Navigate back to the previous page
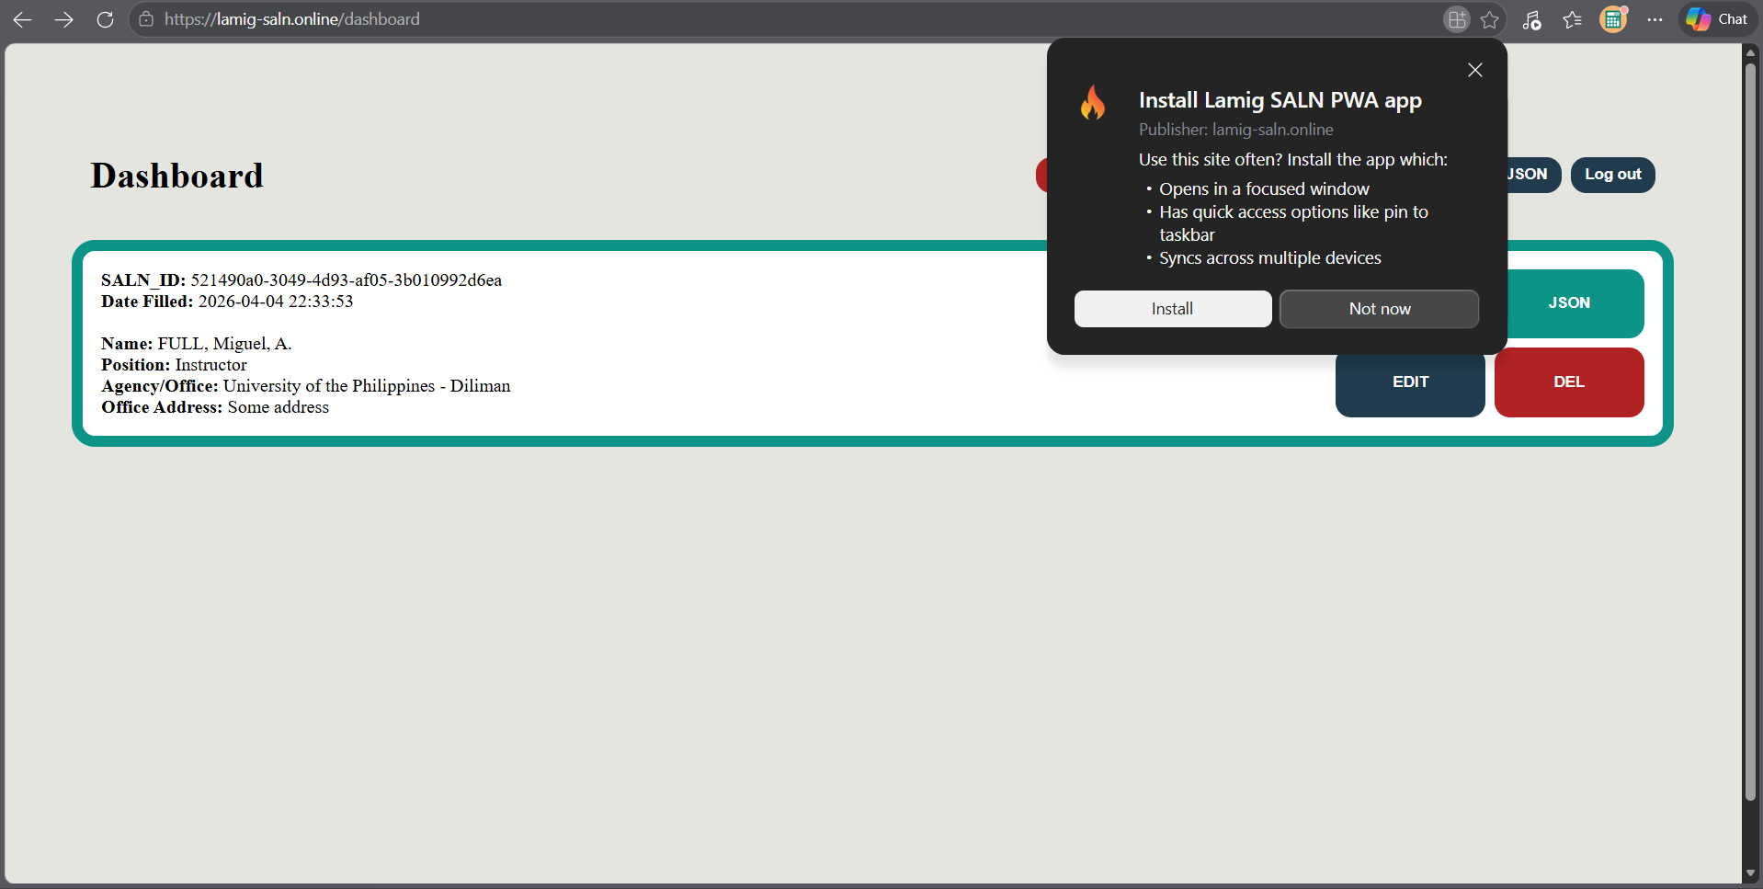Image resolution: width=1763 pixels, height=889 pixels. pyautogui.click(x=21, y=19)
